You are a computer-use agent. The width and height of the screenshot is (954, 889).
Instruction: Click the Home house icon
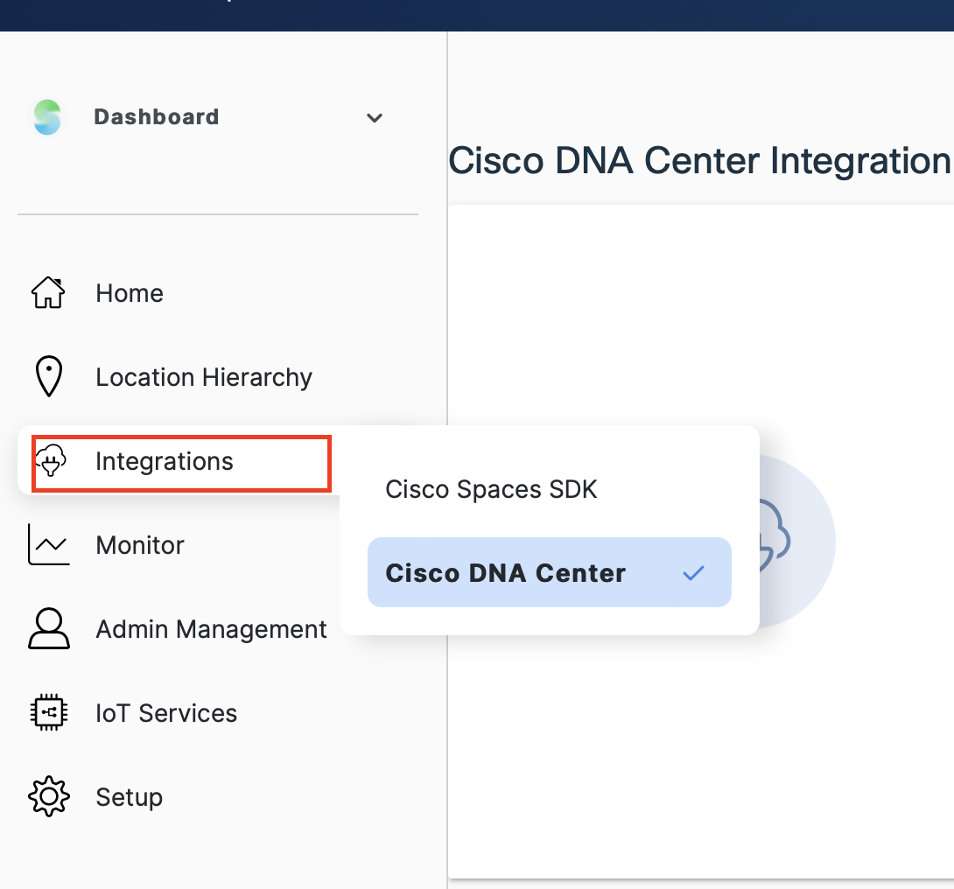(x=48, y=293)
